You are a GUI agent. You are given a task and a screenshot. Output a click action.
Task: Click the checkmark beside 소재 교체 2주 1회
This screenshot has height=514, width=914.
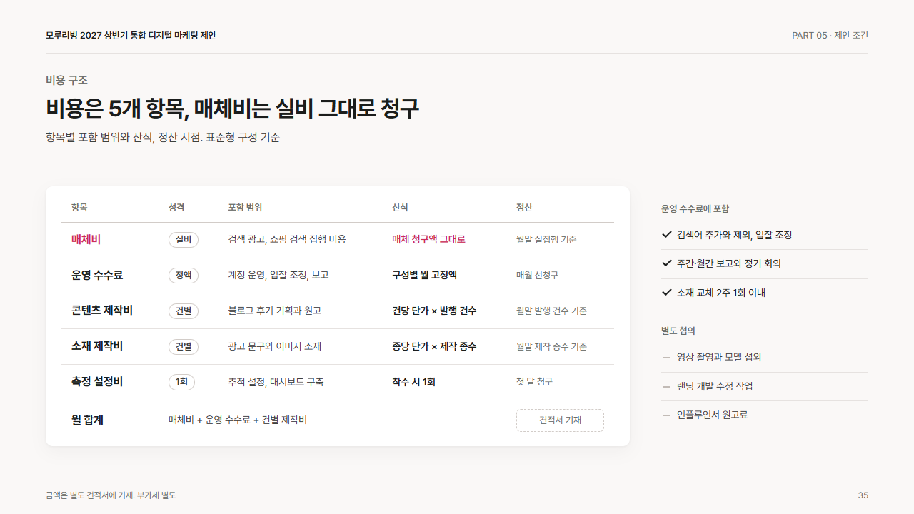[667, 293]
